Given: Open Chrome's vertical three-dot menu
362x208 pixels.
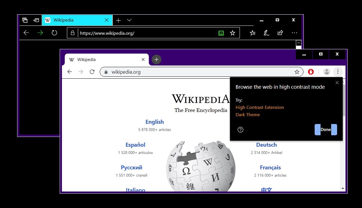Looking at the screenshot, I should click(x=338, y=72).
